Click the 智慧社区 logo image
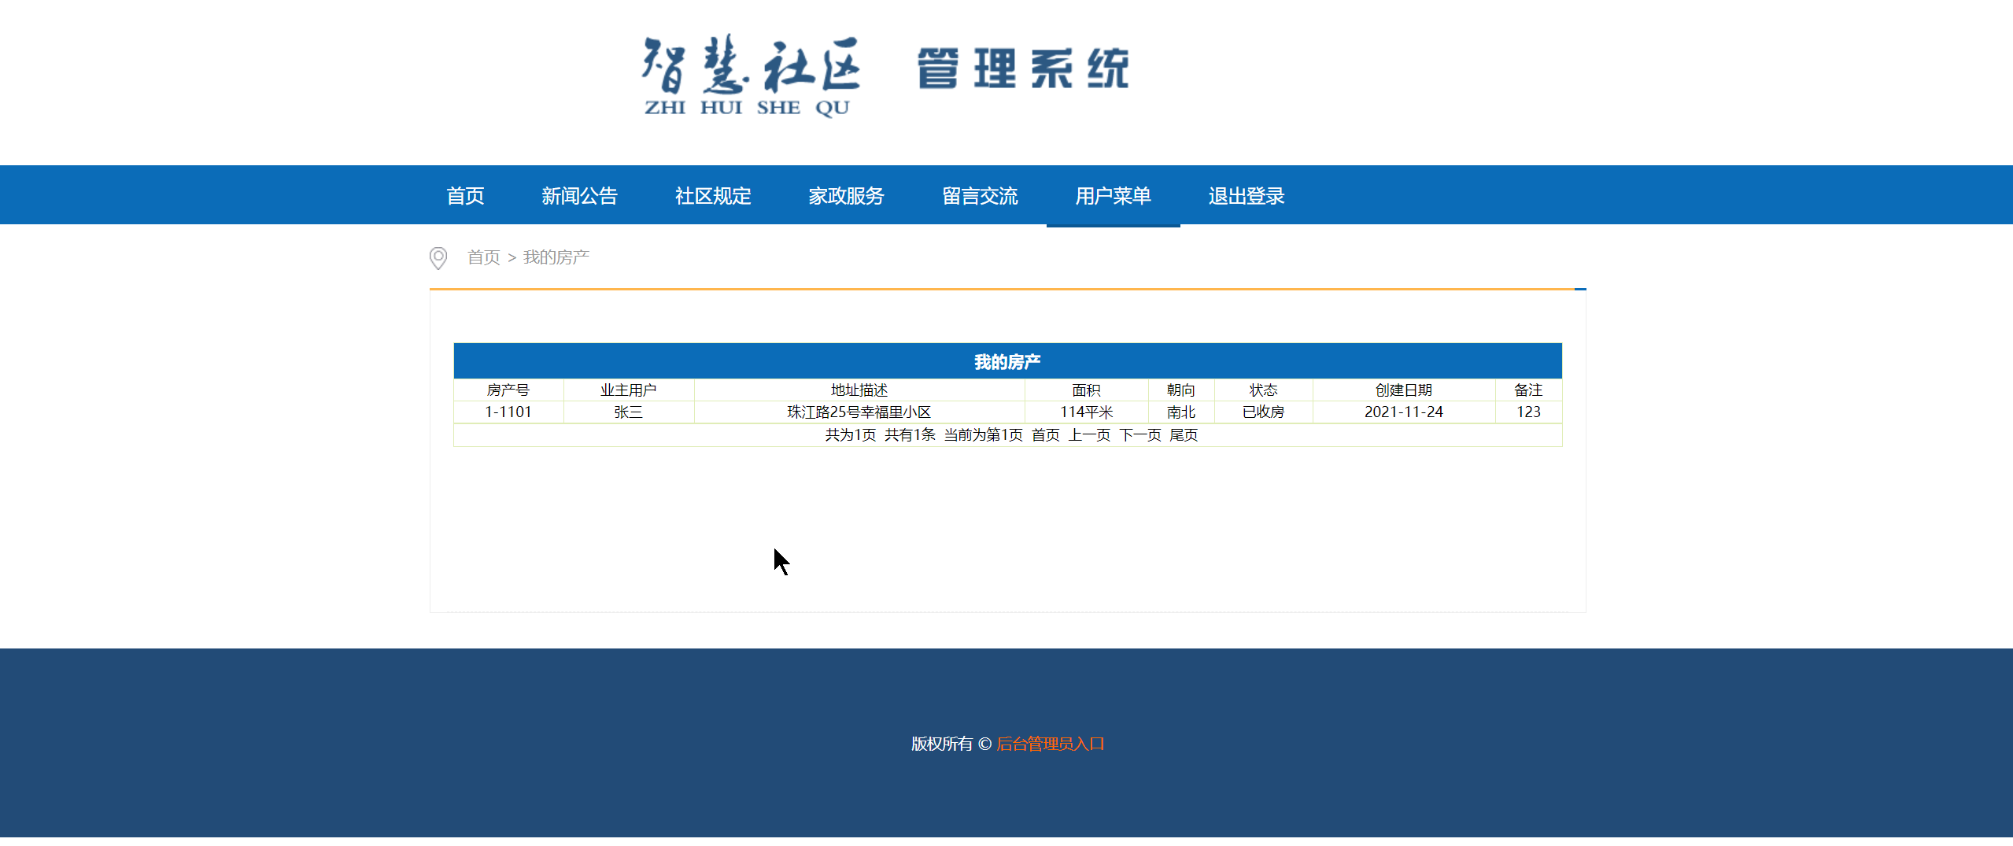This screenshot has width=2013, height=846. tap(752, 76)
